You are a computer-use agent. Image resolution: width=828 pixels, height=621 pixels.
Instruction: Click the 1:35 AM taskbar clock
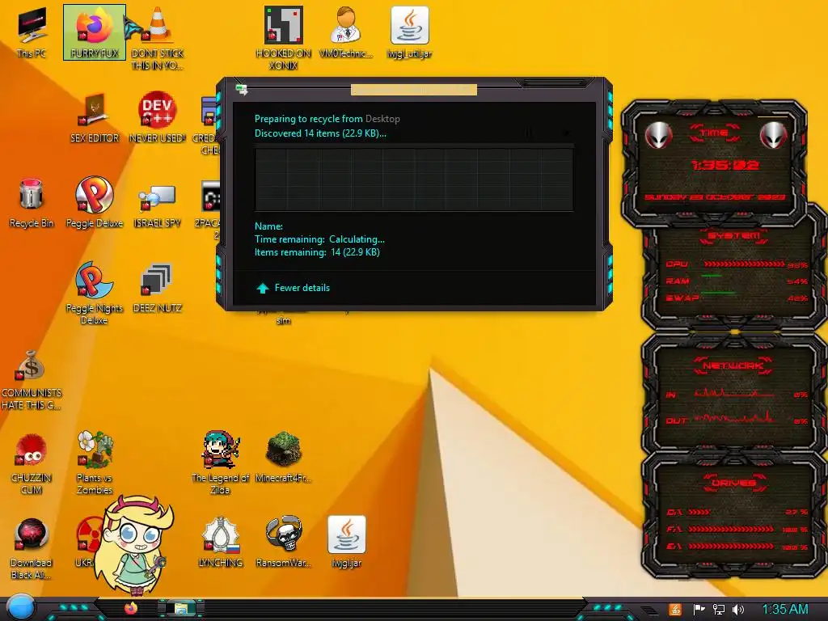coord(785,610)
